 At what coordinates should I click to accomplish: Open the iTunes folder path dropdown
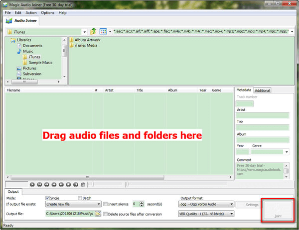pyautogui.click(x=85, y=32)
